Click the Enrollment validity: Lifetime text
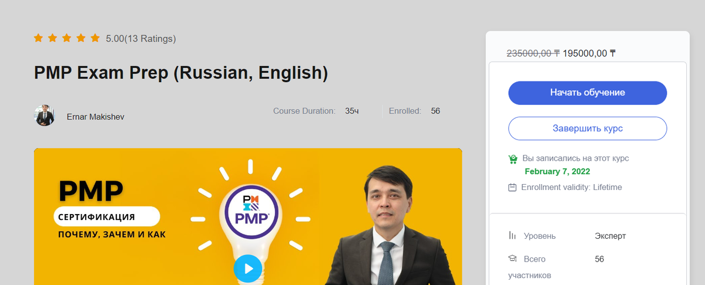 [x=572, y=188]
